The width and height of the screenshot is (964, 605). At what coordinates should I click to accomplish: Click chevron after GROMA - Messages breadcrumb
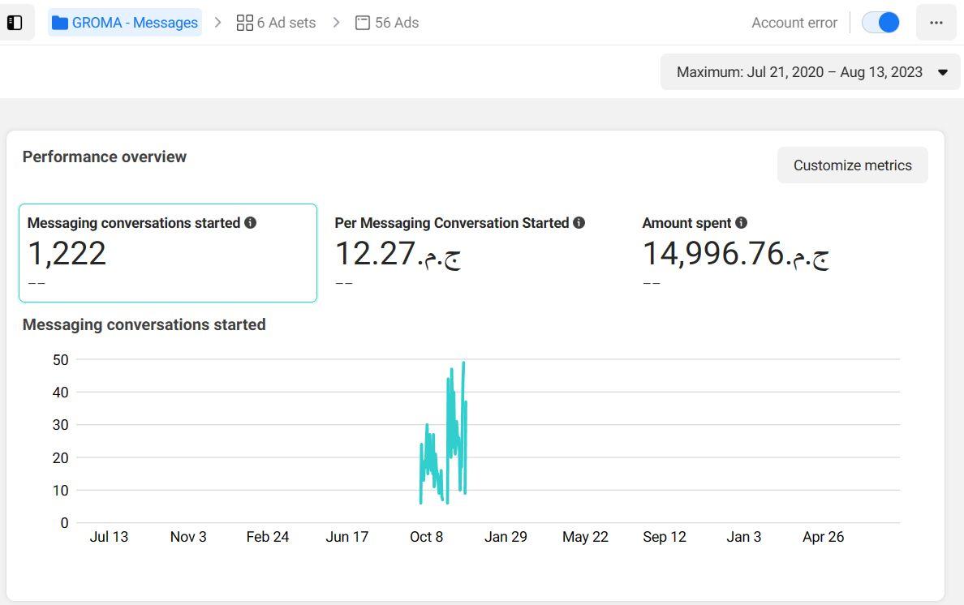click(217, 23)
